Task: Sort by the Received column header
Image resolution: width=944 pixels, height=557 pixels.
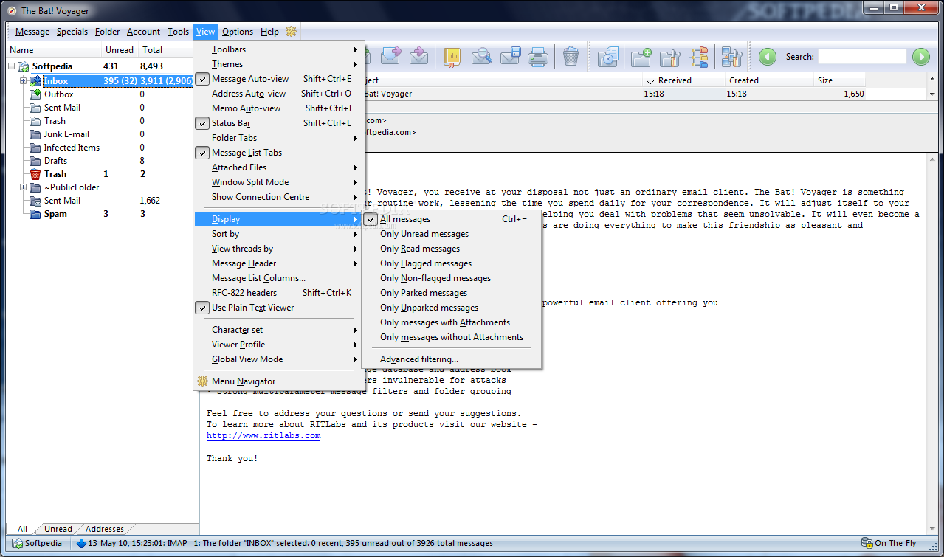Action: [682, 80]
